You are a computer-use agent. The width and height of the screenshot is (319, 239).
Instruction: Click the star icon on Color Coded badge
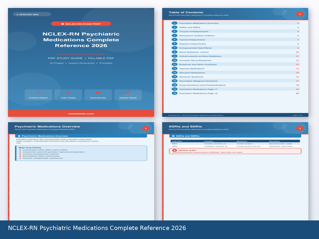click(68, 93)
